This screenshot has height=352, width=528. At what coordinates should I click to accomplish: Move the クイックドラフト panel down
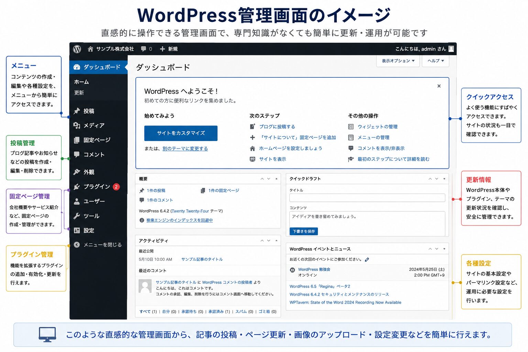pos(437,179)
